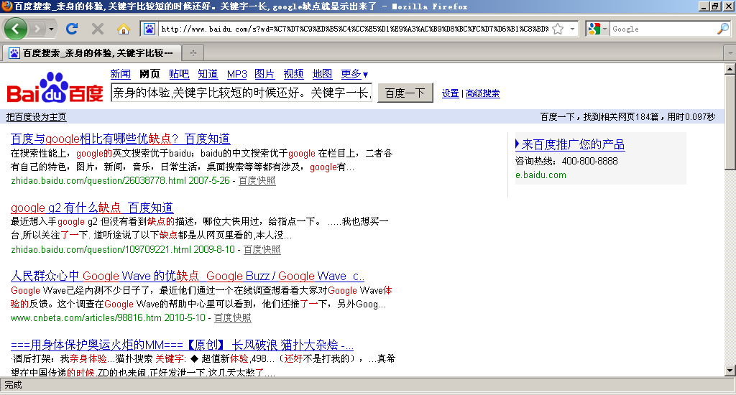Open result 人民群众心中 Google Wave 的优缺点
This screenshot has height=395, width=736.
(x=188, y=276)
